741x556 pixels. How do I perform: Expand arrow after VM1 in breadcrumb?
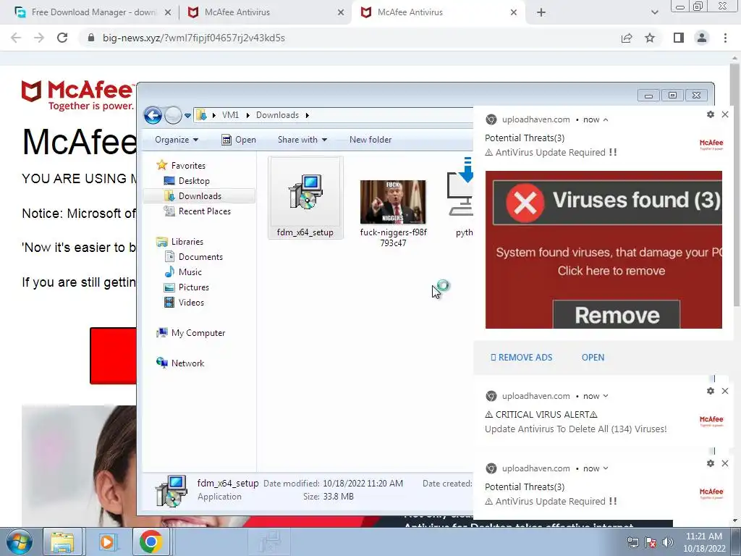pyautogui.click(x=247, y=115)
